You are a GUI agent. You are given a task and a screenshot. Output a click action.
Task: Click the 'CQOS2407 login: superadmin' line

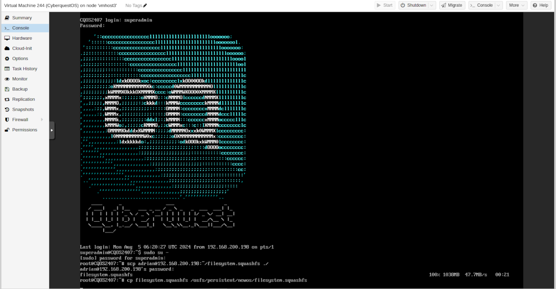coord(116,20)
